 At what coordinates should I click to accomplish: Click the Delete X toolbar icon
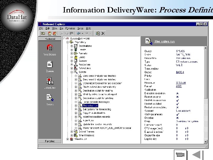click(x=103, y=33)
